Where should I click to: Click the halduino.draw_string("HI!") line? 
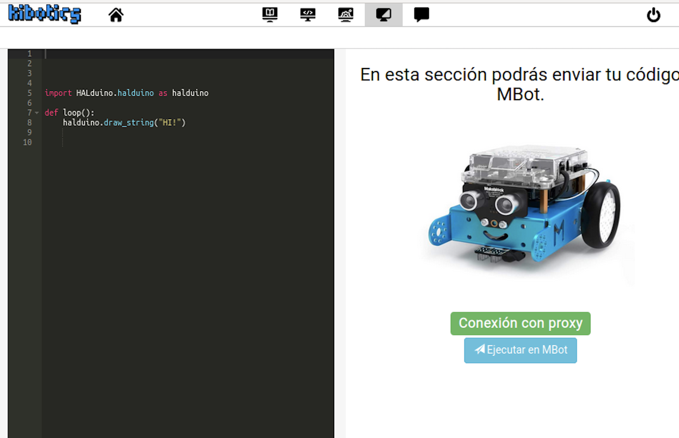pos(124,123)
